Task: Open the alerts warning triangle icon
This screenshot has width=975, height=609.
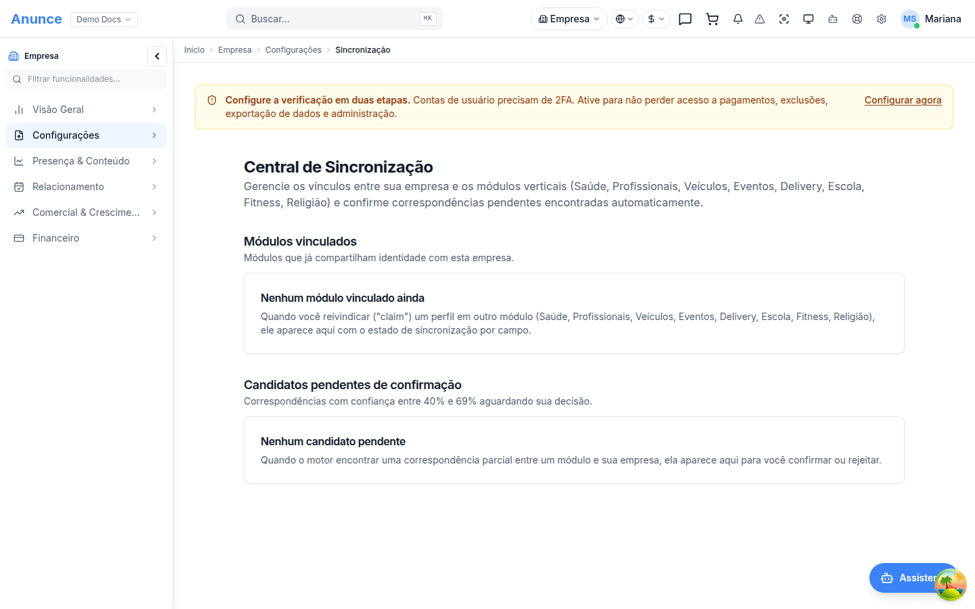Action: click(760, 19)
